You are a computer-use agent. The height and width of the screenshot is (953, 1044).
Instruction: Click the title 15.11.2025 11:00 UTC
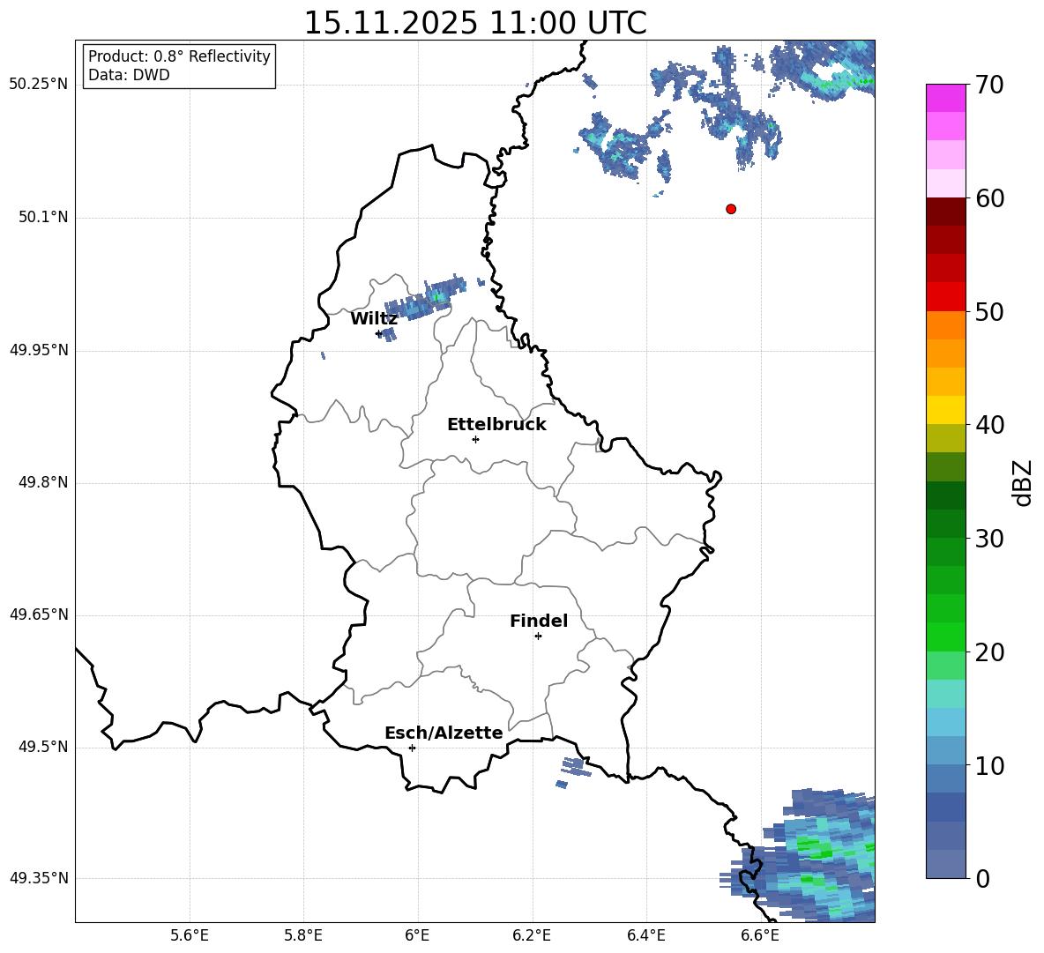[475, 23]
